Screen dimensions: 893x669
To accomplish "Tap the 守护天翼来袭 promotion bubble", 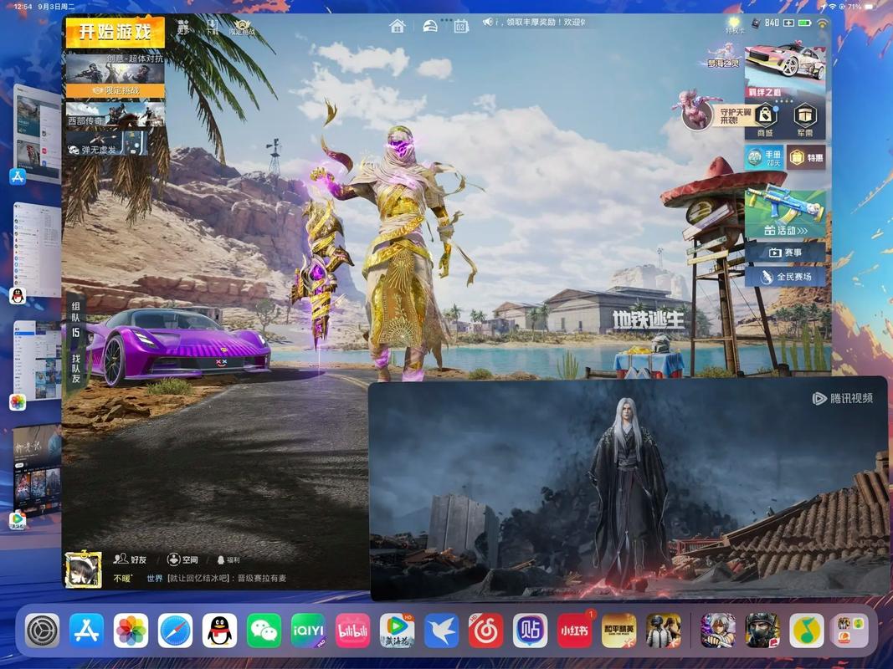I will [715, 112].
